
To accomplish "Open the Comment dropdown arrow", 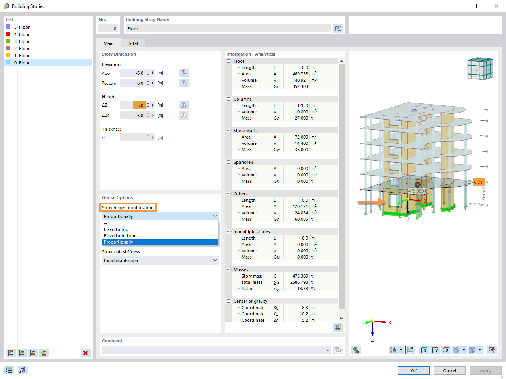I will tap(327, 350).
